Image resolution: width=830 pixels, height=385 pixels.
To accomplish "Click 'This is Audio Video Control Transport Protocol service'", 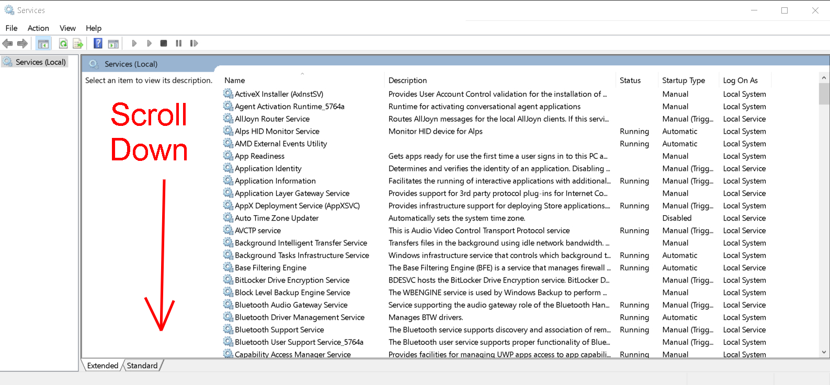I will [479, 230].
